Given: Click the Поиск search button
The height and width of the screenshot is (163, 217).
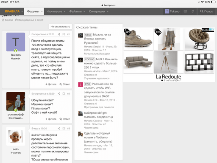Looking at the screenshot, I should pyautogui.click(x=206, y=11).
